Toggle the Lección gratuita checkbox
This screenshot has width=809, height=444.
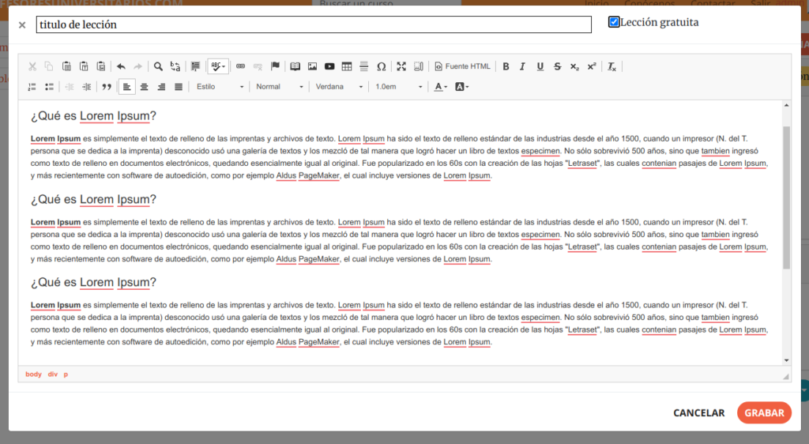[614, 22]
